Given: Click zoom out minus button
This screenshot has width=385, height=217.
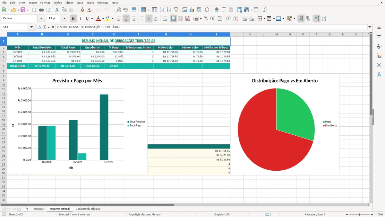Looking at the screenshot, I should [x=347, y=214].
